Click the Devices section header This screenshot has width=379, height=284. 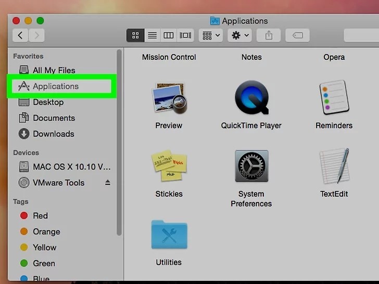26,153
